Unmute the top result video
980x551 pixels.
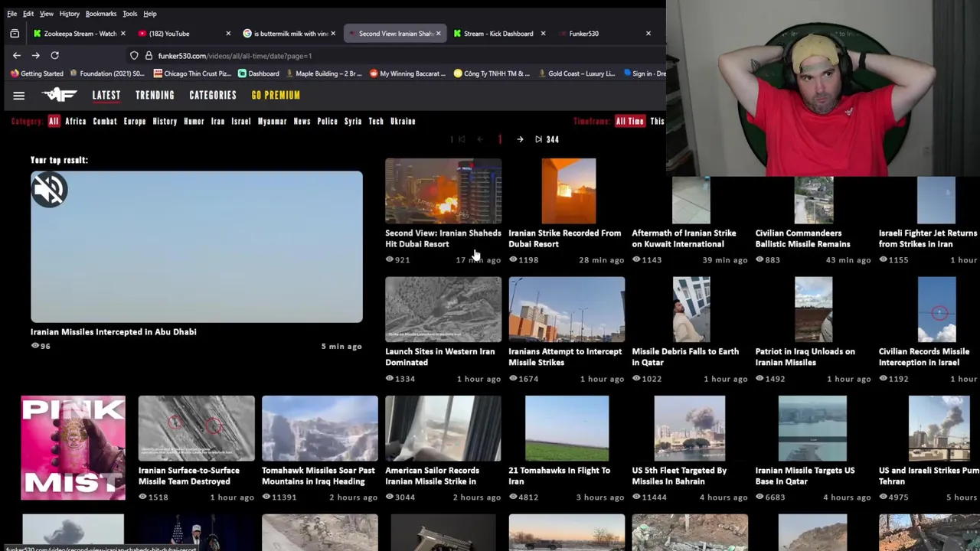pos(49,190)
